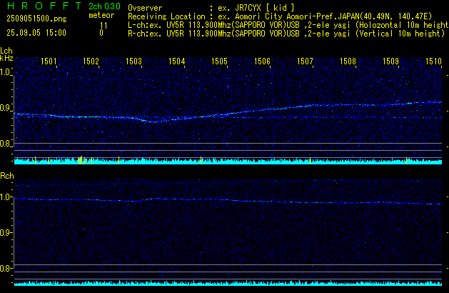449x293 pixels.
Task: Select the 1509 time marker
Action: 391,61
